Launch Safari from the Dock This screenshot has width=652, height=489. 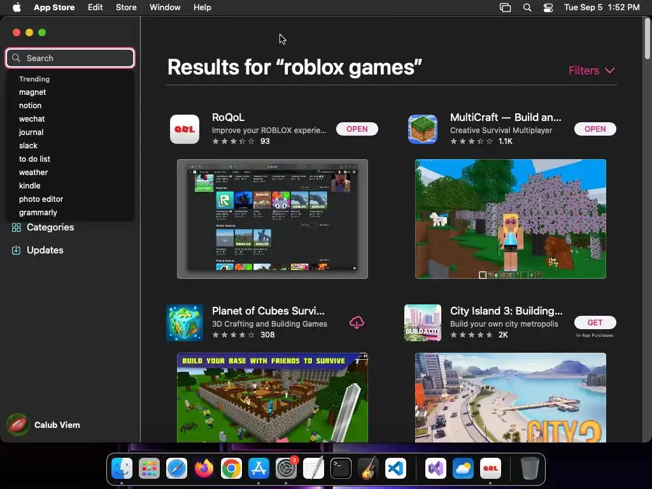point(177,469)
